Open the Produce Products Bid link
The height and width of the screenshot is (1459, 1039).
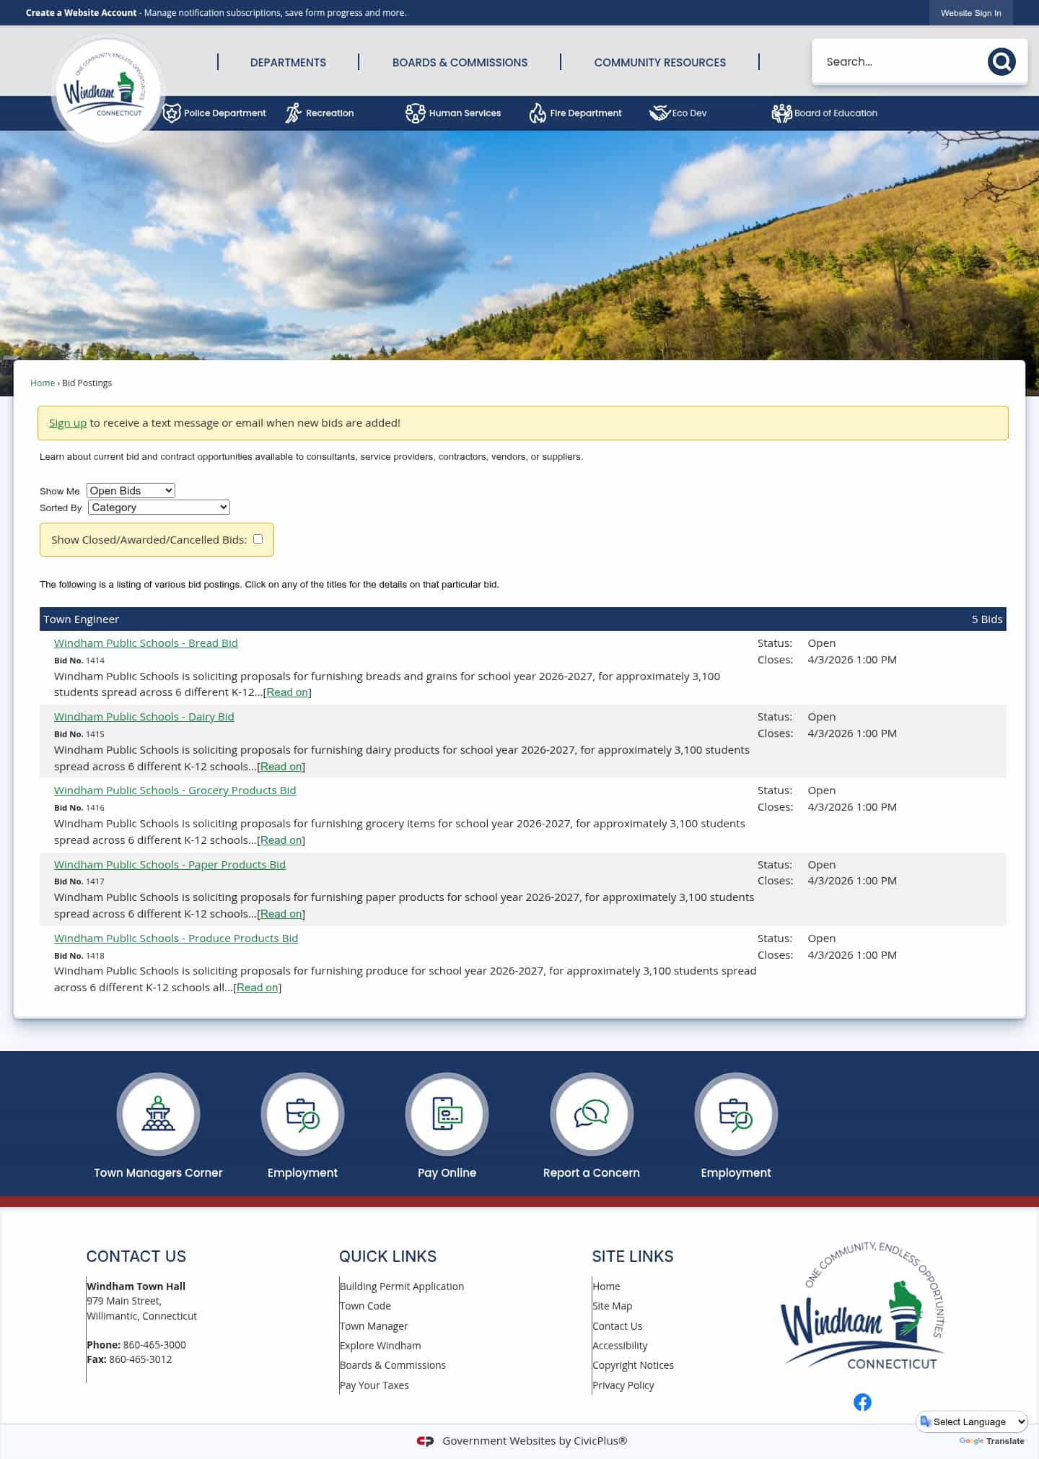[176, 938]
